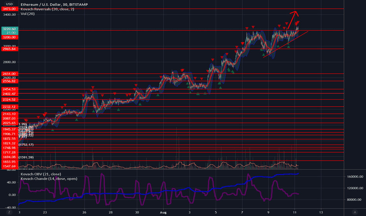Click the 2651.00 price level label
The height and width of the screenshot is (216, 366).
pos(9,74)
